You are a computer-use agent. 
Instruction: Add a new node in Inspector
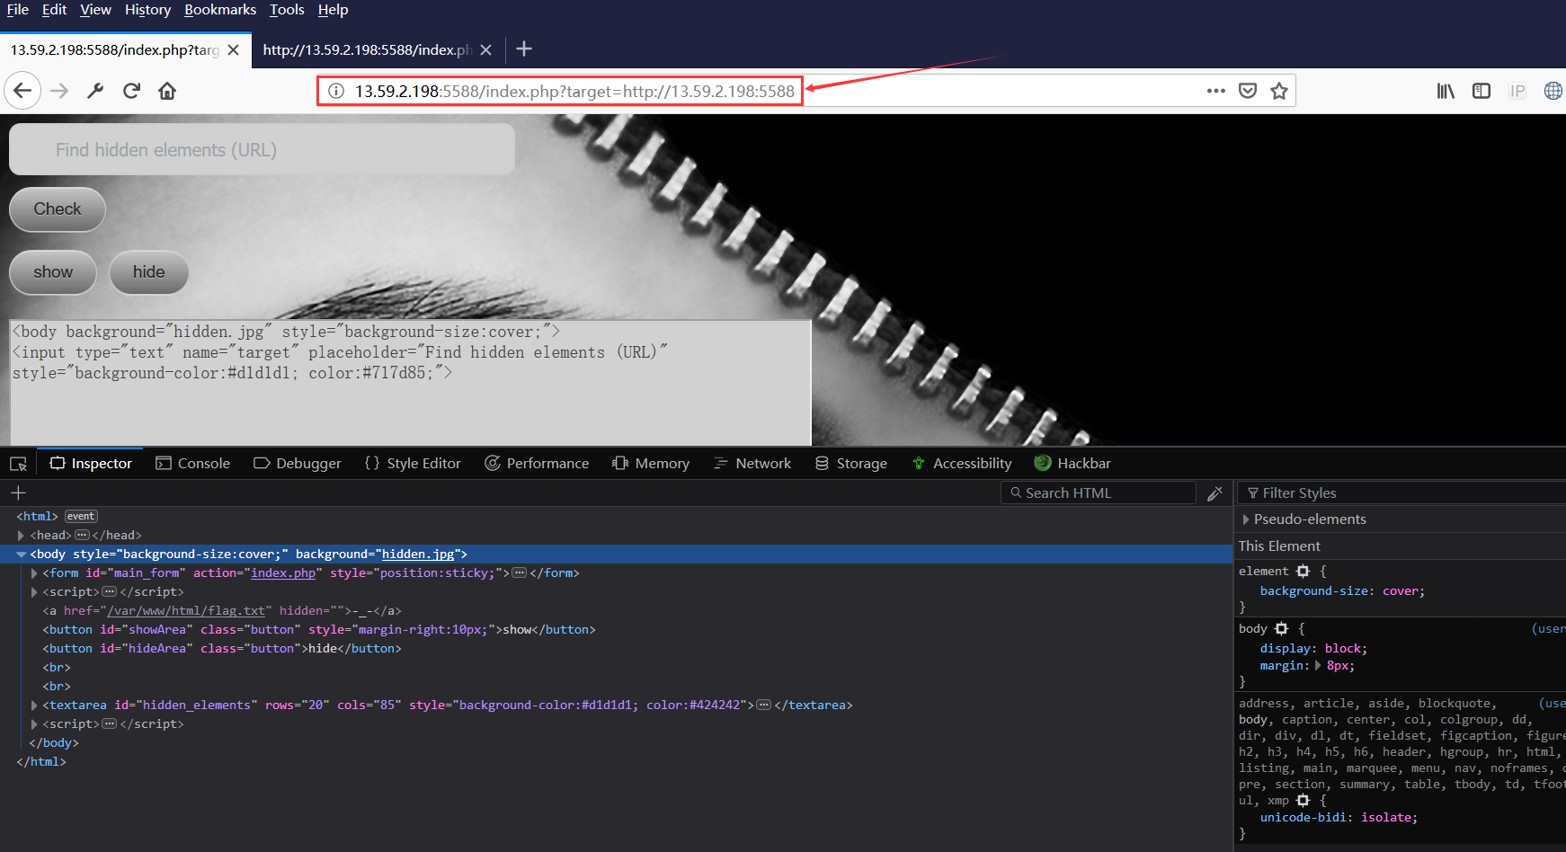click(x=18, y=493)
